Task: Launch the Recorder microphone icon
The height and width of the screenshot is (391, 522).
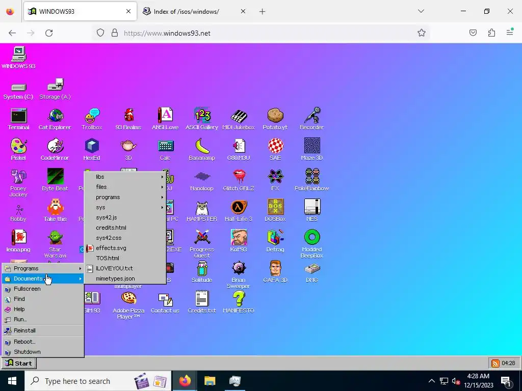Action: point(312,119)
